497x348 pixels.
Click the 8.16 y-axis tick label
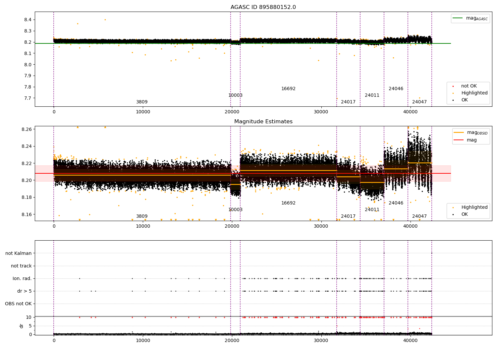coord(27,215)
